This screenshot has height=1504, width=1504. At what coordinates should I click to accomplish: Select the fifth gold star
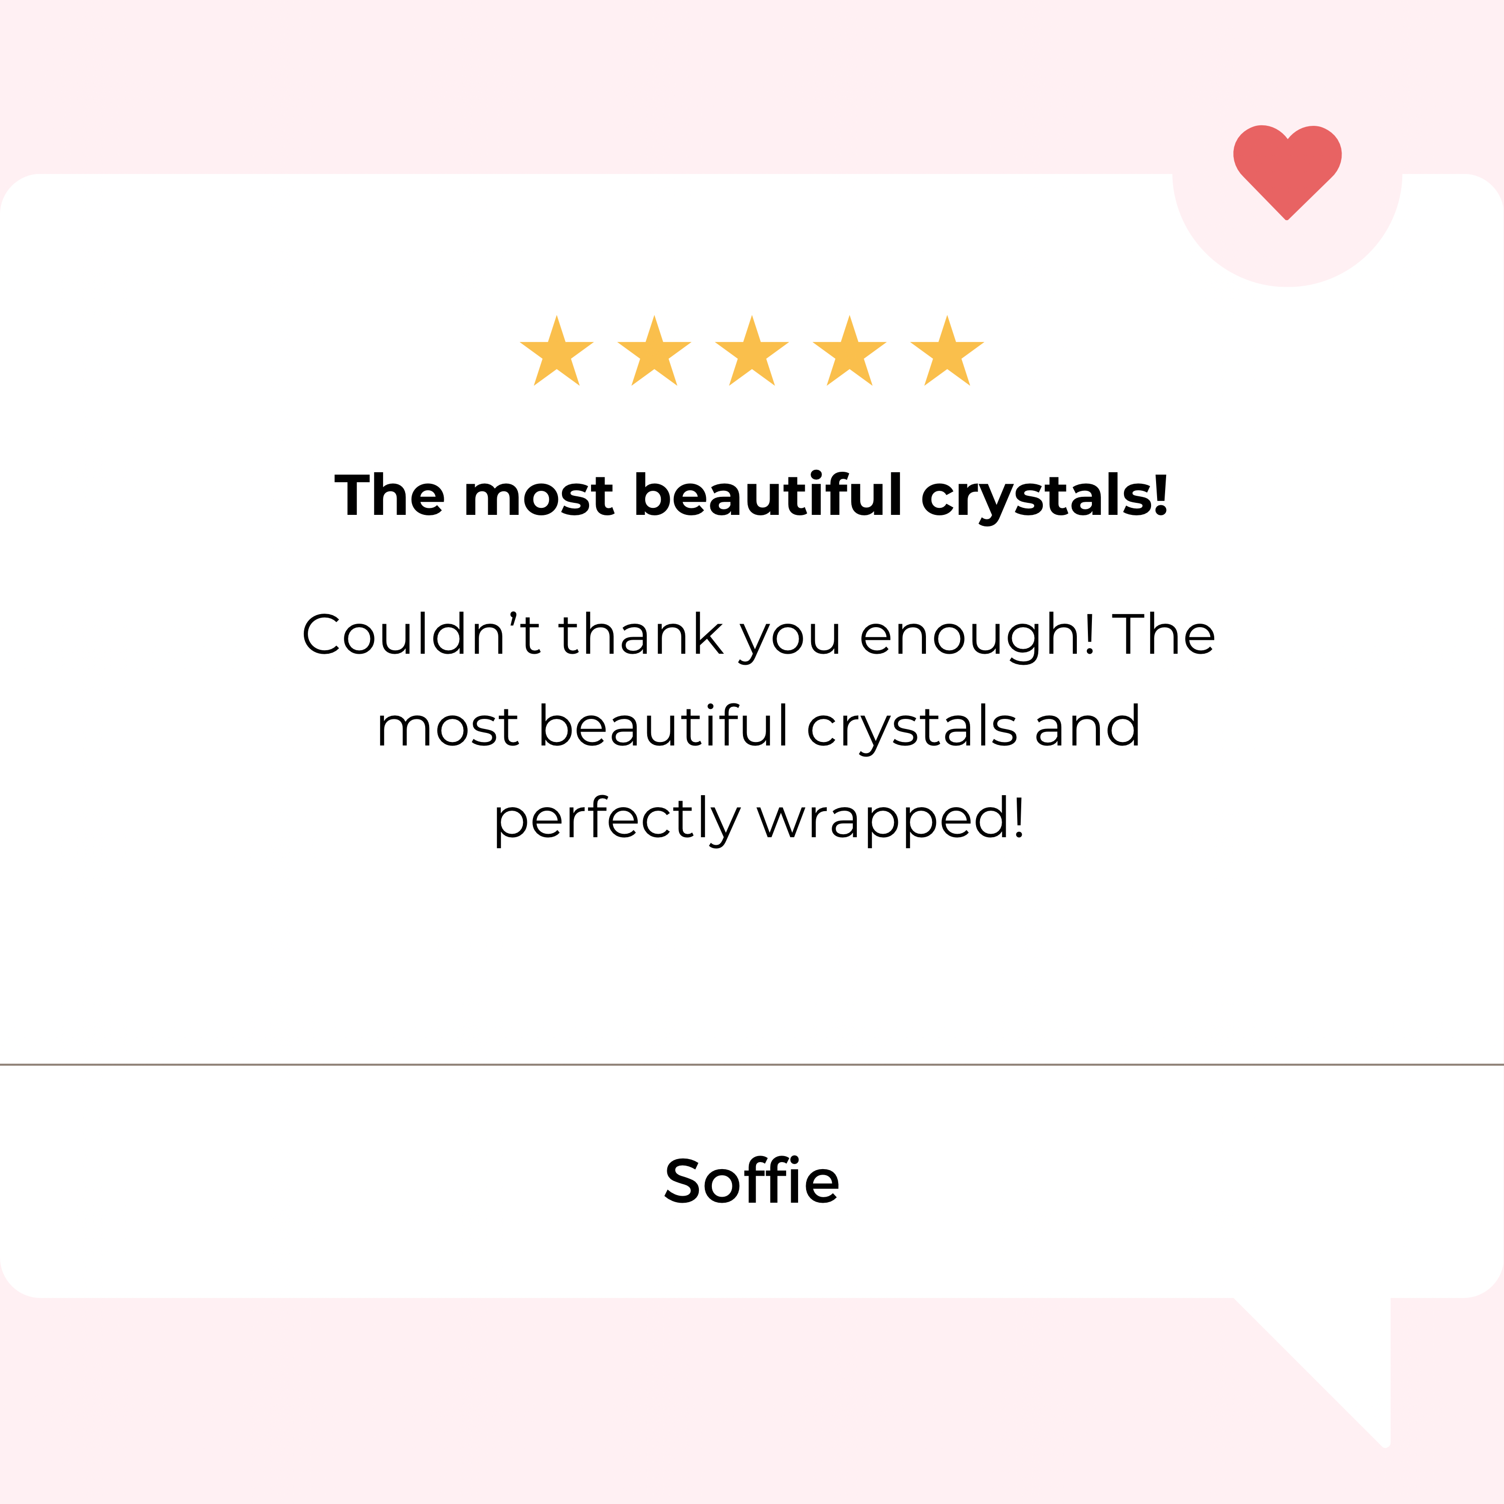pyautogui.click(x=947, y=352)
